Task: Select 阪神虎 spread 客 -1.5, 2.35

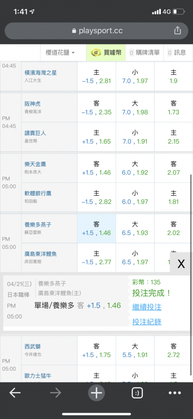Action: click(96, 108)
